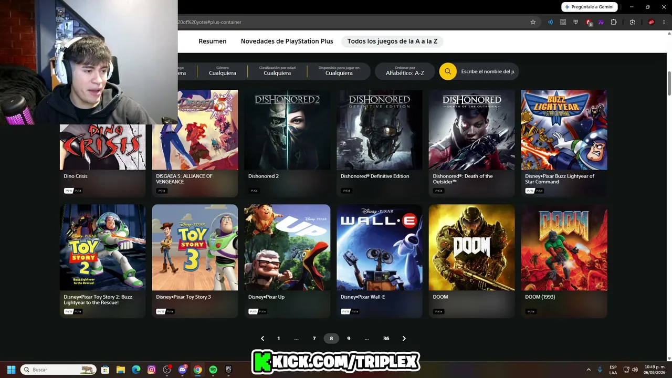Screen dimensions: 672x378
Task: Expand the Género filter dropdown
Action: tap(223, 71)
